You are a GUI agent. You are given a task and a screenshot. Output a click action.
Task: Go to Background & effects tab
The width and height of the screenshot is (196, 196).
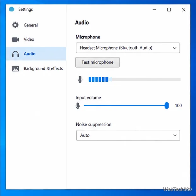[x=36, y=68]
